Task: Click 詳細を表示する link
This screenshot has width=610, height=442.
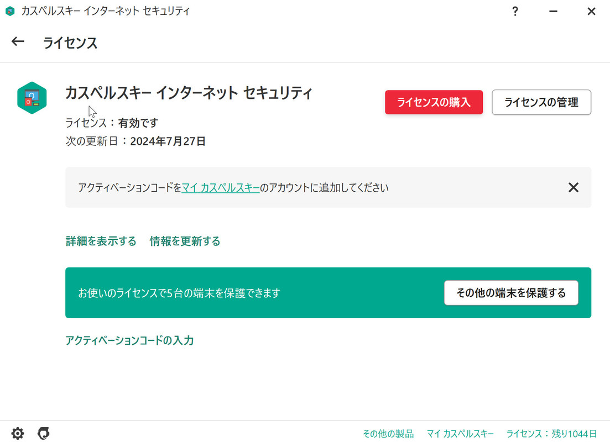Action: click(x=101, y=241)
